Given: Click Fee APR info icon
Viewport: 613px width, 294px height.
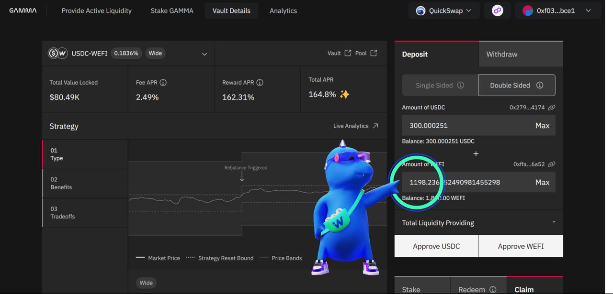Looking at the screenshot, I should pyautogui.click(x=163, y=83).
